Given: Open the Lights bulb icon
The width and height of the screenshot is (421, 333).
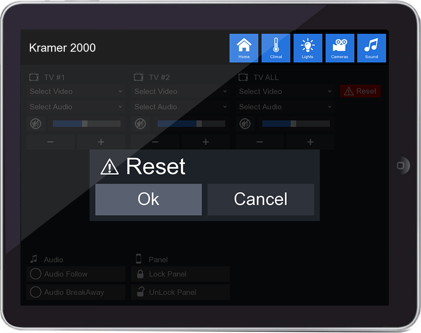Looking at the screenshot, I should click(x=307, y=48).
